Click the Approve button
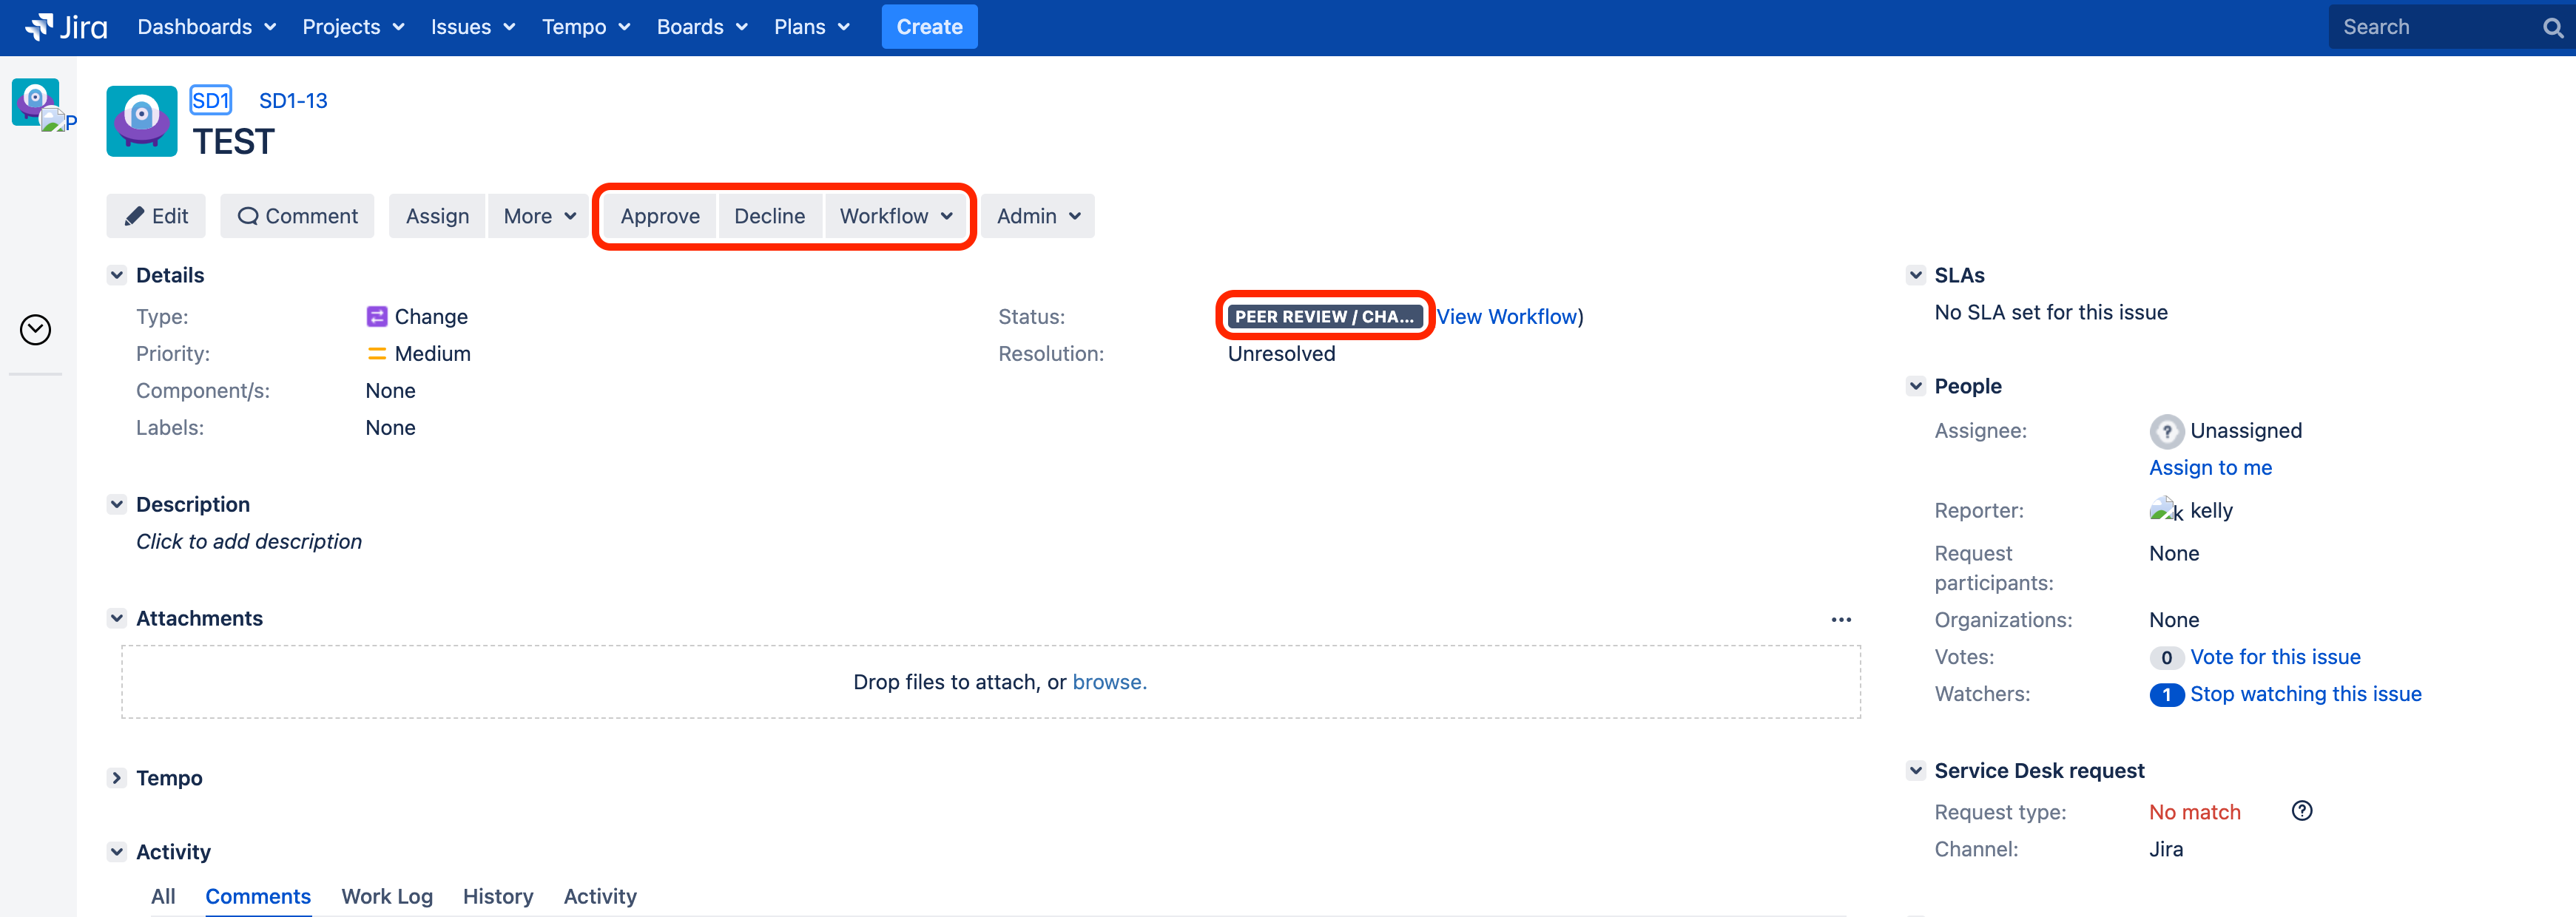The width and height of the screenshot is (2576, 917). (x=659, y=215)
